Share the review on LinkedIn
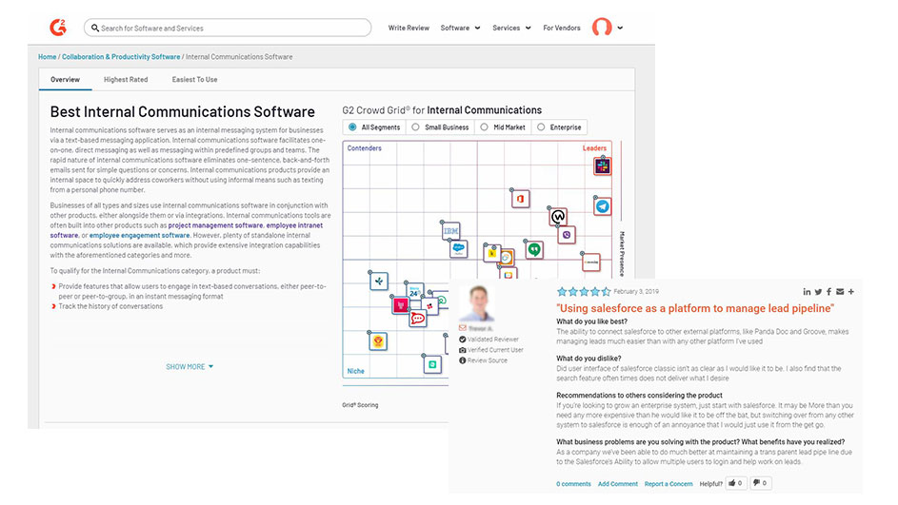Screen dimensions: 898x505 (807, 292)
